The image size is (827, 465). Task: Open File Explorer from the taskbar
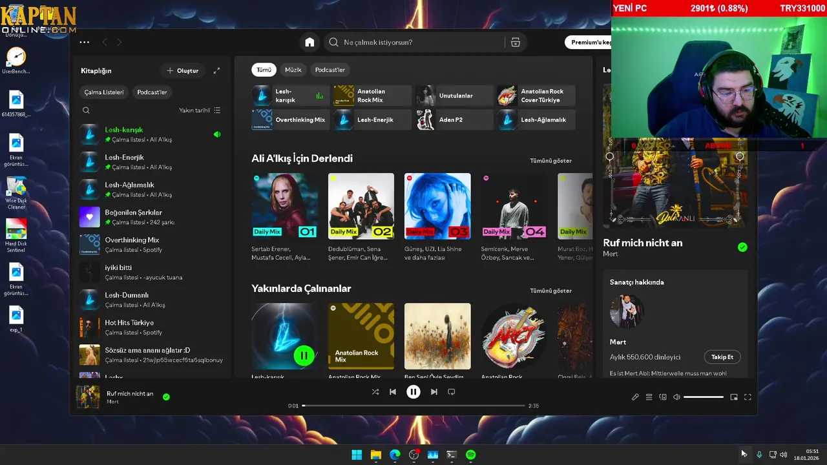coord(376,455)
